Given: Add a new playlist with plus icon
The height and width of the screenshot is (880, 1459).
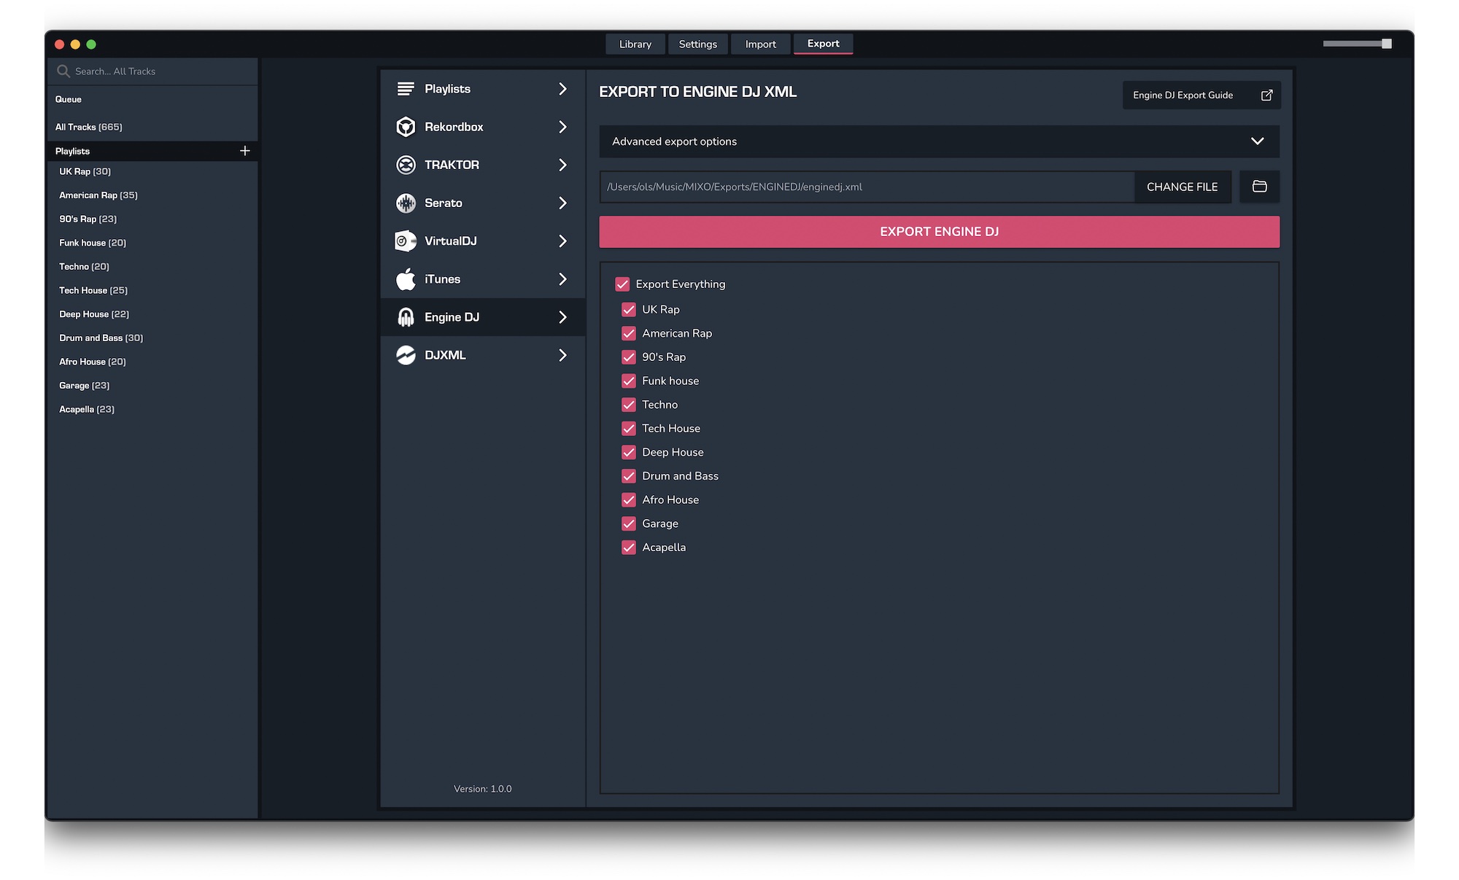Looking at the screenshot, I should click(245, 151).
